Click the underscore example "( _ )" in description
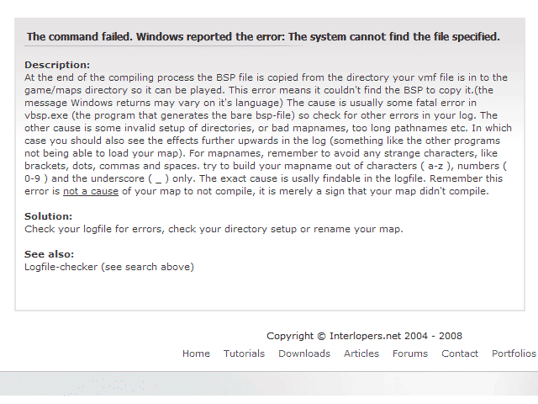 [158, 179]
